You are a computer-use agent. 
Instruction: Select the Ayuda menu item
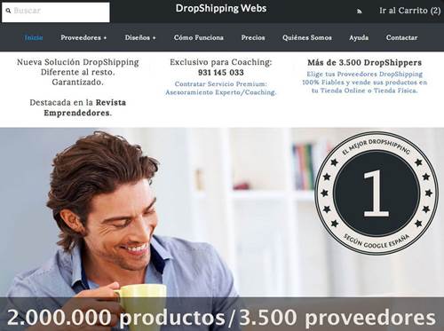pyautogui.click(x=359, y=37)
